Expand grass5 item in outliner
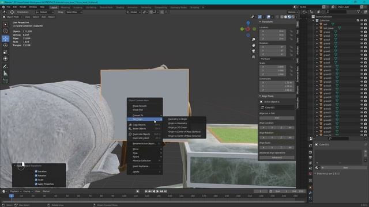Image resolution: width=369 pixels, height=207 pixels. pyautogui.click(x=317, y=47)
